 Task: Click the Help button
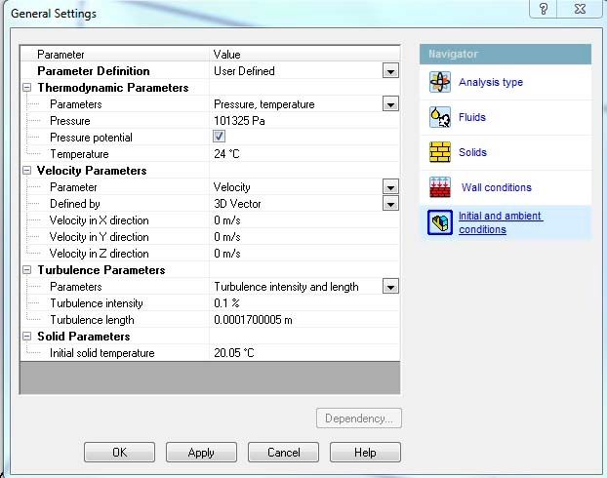coord(365,452)
